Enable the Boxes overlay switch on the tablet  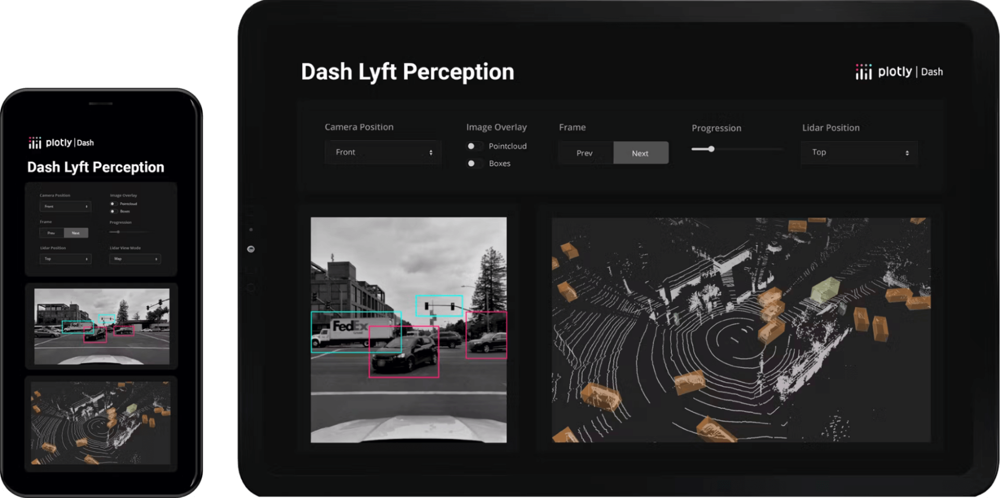(473, 163)
